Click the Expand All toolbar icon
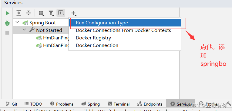 click(x=18, y=13)
